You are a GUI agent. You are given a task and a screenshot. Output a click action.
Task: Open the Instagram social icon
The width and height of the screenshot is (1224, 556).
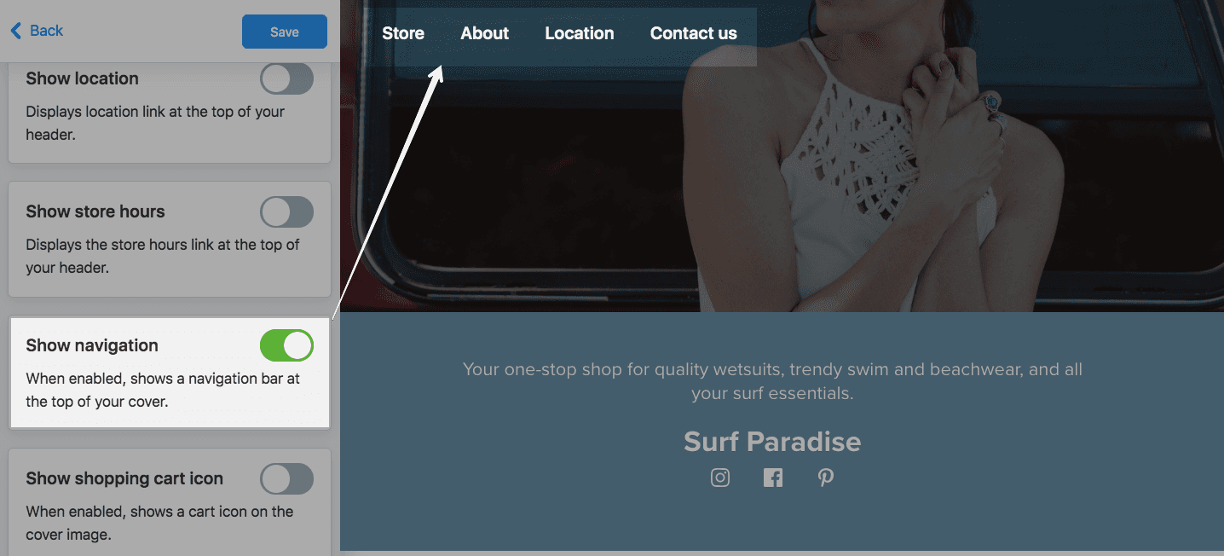click(720, 478)
